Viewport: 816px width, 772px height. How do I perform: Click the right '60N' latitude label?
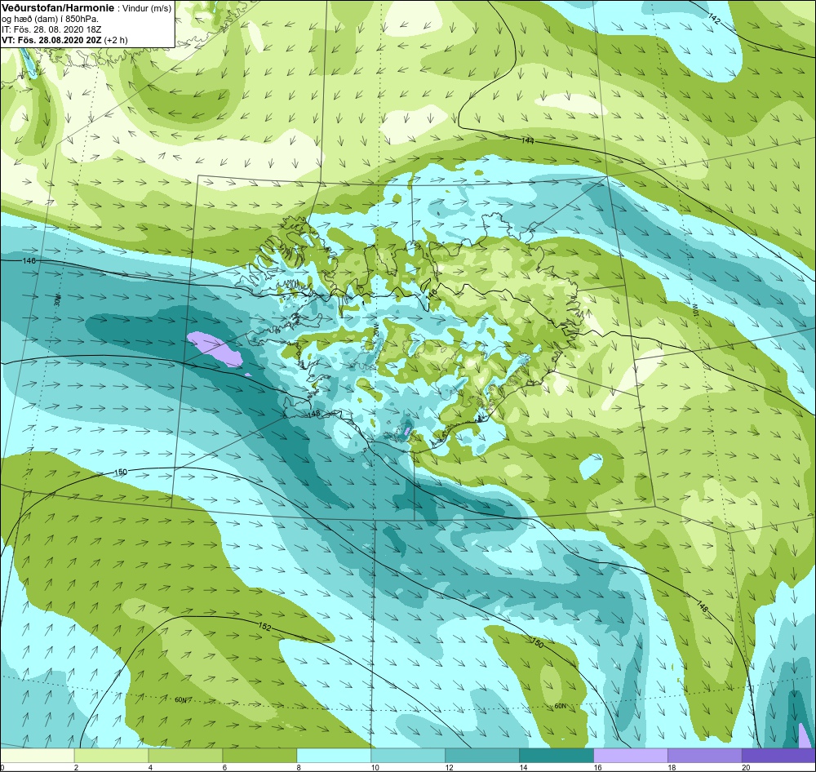(560, 706)
